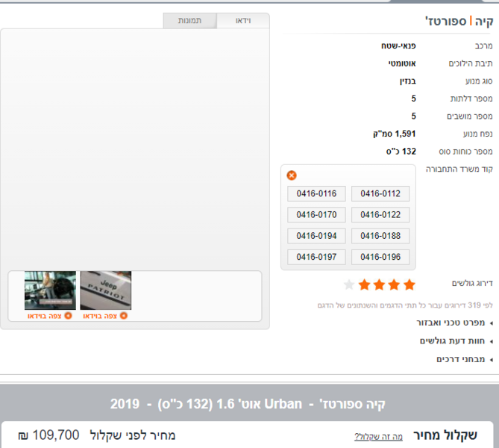Click the ספורטז' model name in the title
This screenshot has height=448, width=499.
coord(445,22)
